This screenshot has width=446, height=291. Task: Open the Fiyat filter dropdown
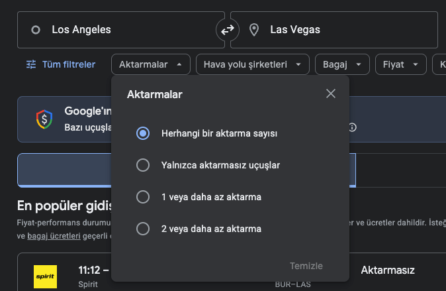click(x=400, y=64)
